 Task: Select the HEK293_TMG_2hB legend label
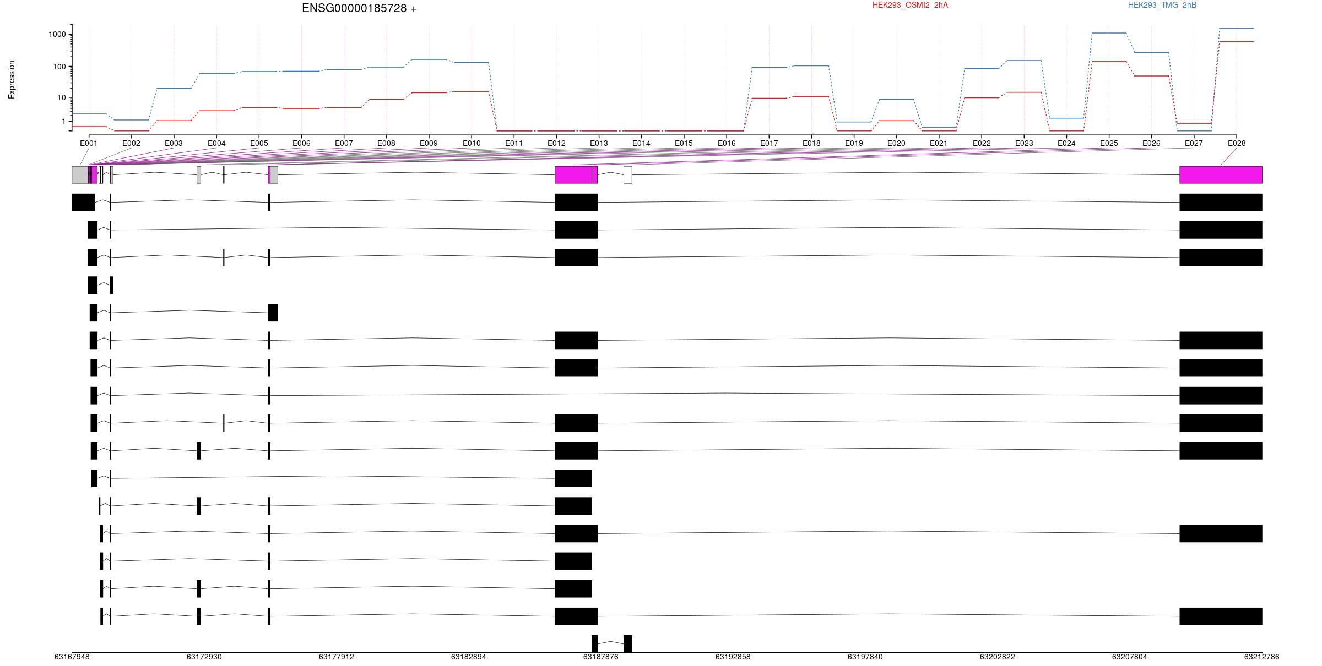pos(1162,5)
